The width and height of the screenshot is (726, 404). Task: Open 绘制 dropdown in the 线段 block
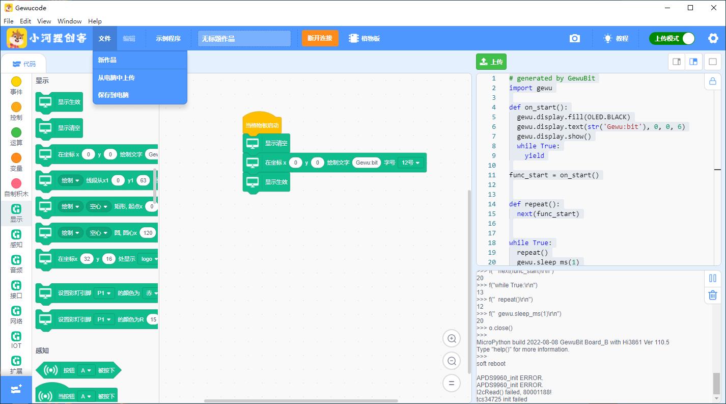coord(71,180)
